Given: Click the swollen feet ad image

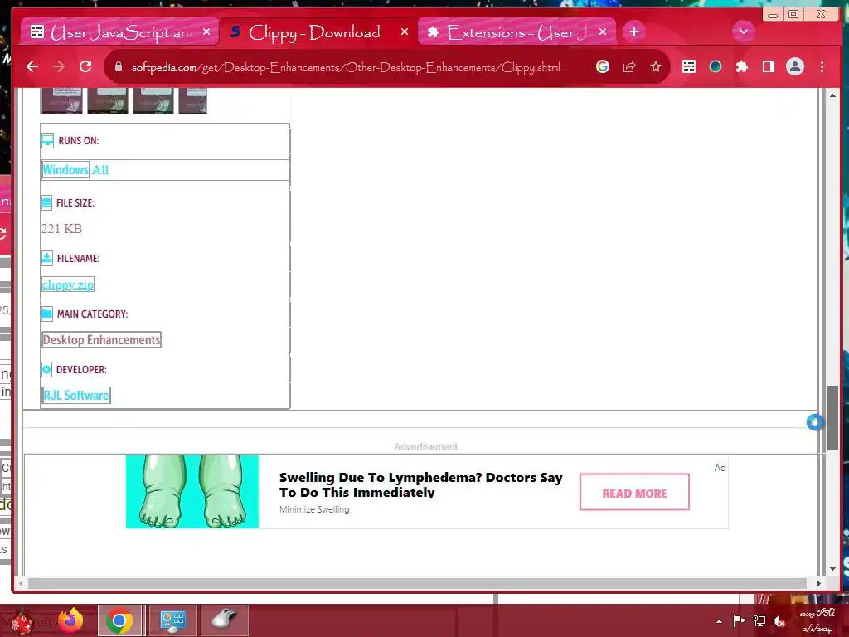Looking at the screenshot, I should coord(192,492).
